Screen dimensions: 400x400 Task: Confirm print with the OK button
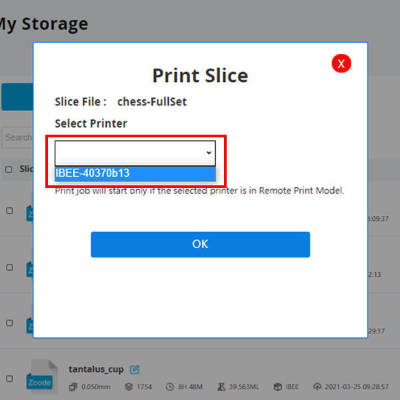point(200,245)
